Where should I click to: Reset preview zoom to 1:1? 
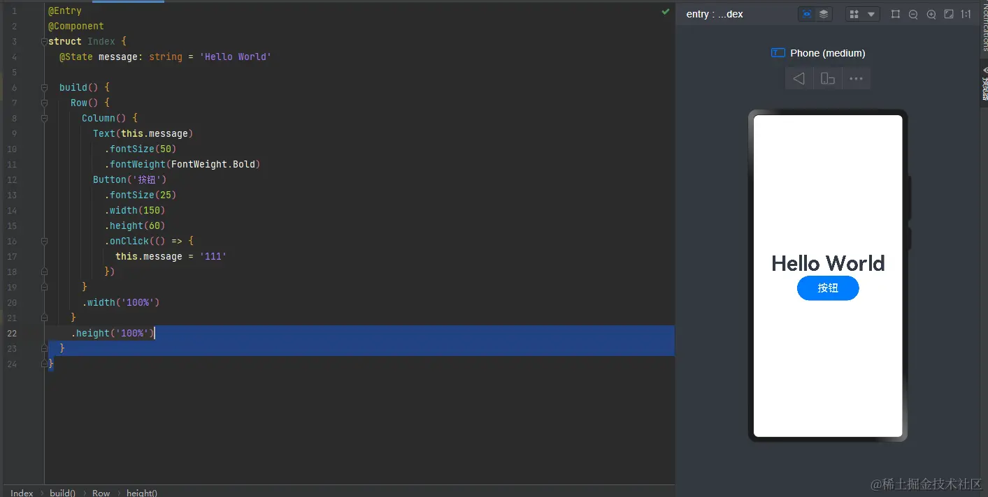(x=966, y=14)
